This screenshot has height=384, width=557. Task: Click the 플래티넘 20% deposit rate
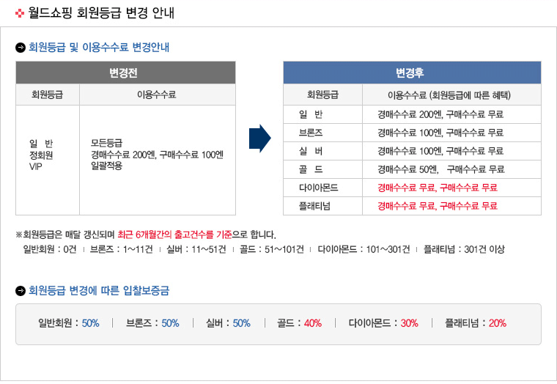pyautogui.click(x=475, y=323)
